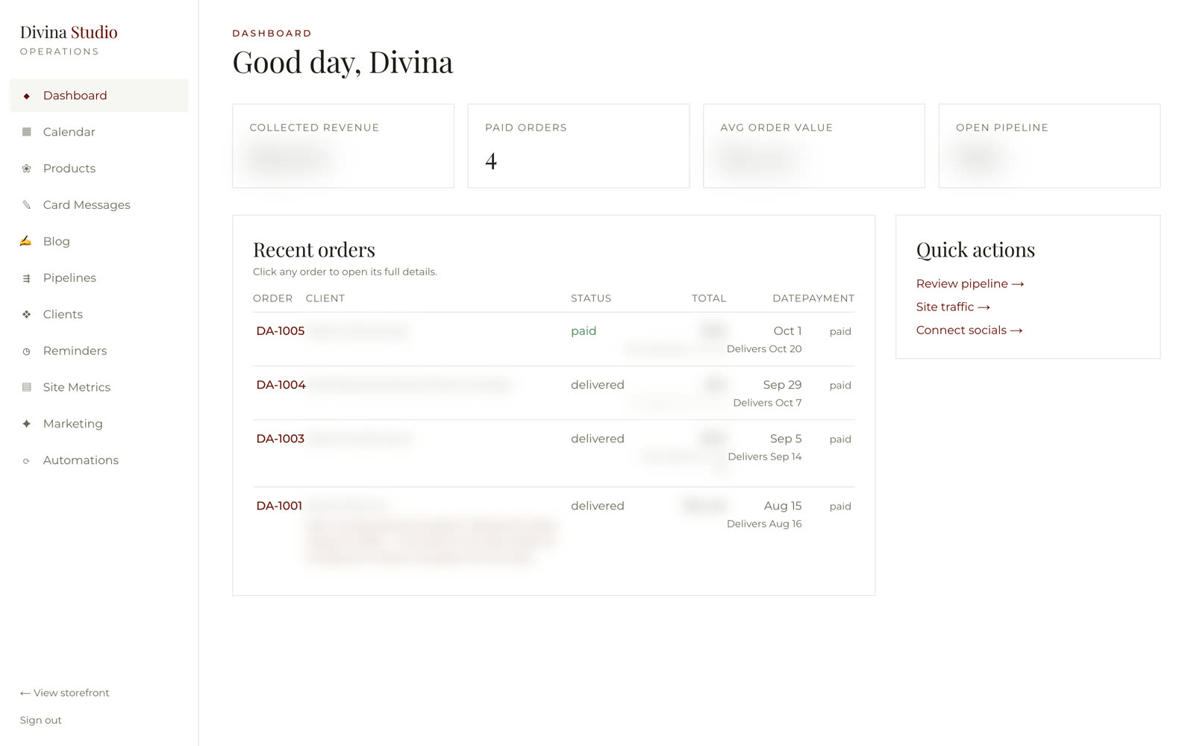This screenshot has height=746, width=1194.
Task: Click order DA-1003
Action: [281, 439]
